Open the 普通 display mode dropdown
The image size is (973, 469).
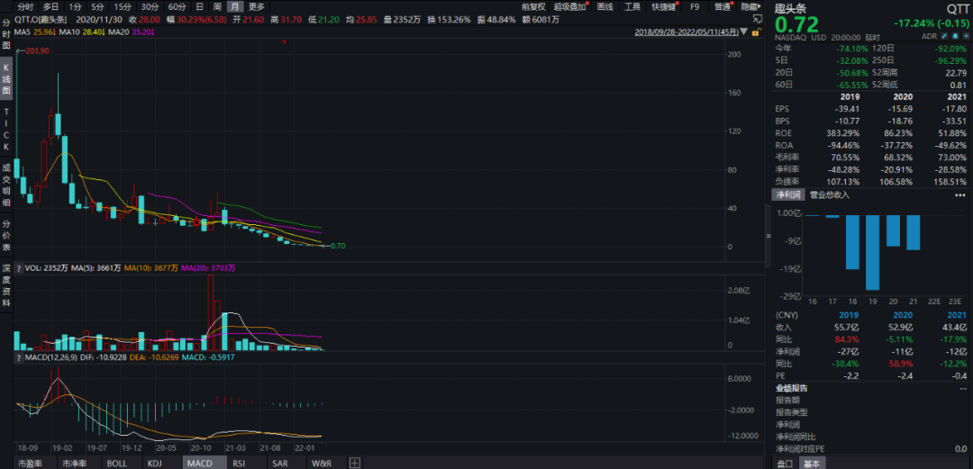tap(723, 7)
